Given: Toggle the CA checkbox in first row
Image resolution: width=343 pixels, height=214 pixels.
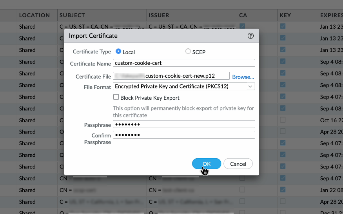Looking at the screenshot, I should tap(242, 26).
